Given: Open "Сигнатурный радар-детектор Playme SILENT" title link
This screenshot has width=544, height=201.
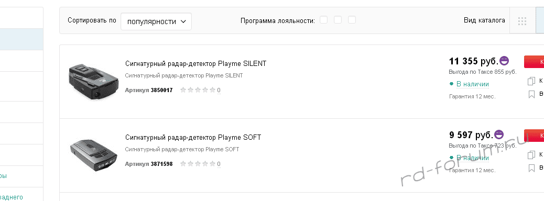Looking at the screenshot, I should pyautogui.click(x=195, y=64).
